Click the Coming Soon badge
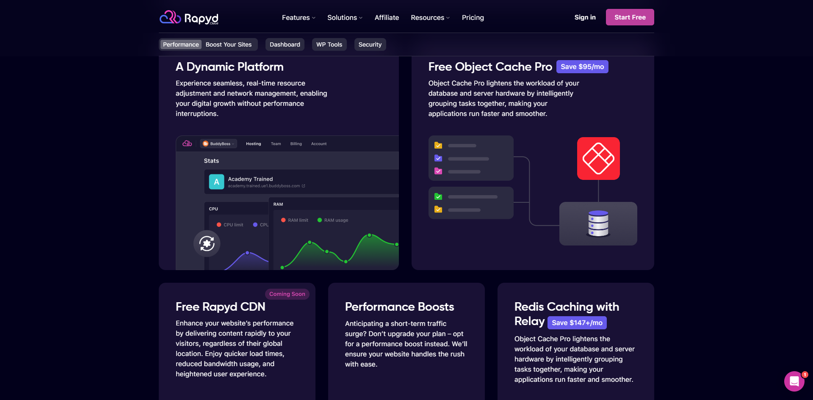 pos(287,294)
